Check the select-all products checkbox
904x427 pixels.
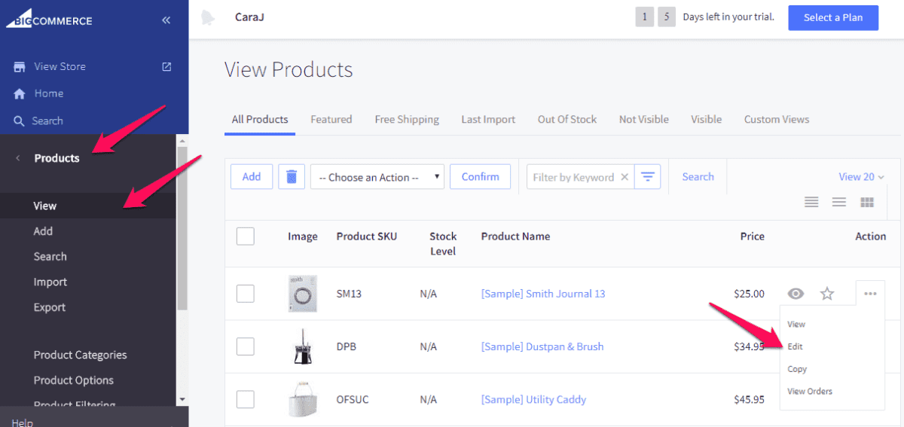pyautogui.click(x=246, y=236)
